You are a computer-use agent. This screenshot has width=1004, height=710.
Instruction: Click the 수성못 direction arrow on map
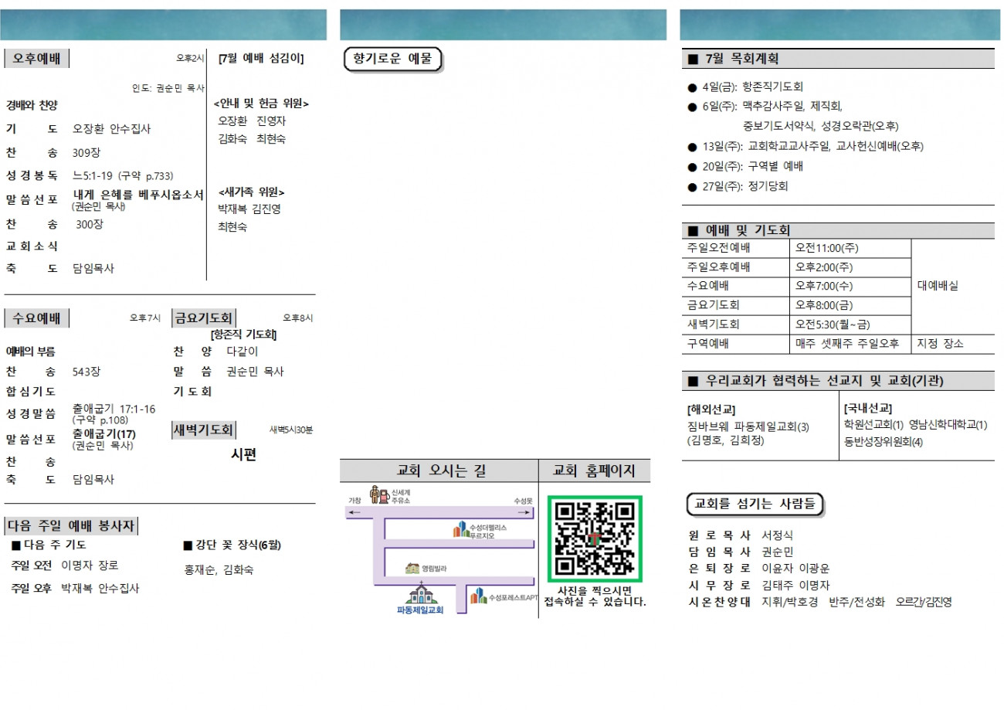(x=524, y=512)
